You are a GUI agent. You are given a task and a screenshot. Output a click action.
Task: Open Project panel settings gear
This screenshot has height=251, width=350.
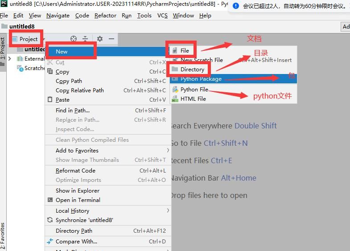pyautogui.click(x=100, y=39)
